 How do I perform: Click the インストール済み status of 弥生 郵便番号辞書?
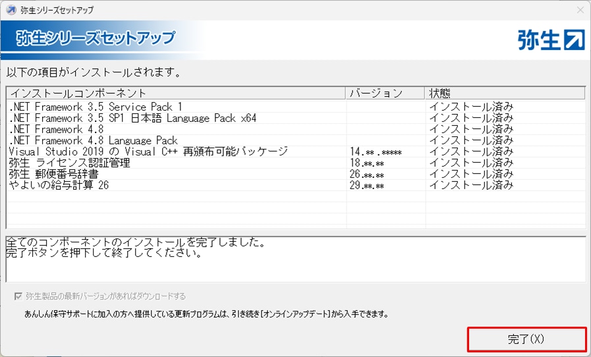pyautogui.click(x=471, y=174)
